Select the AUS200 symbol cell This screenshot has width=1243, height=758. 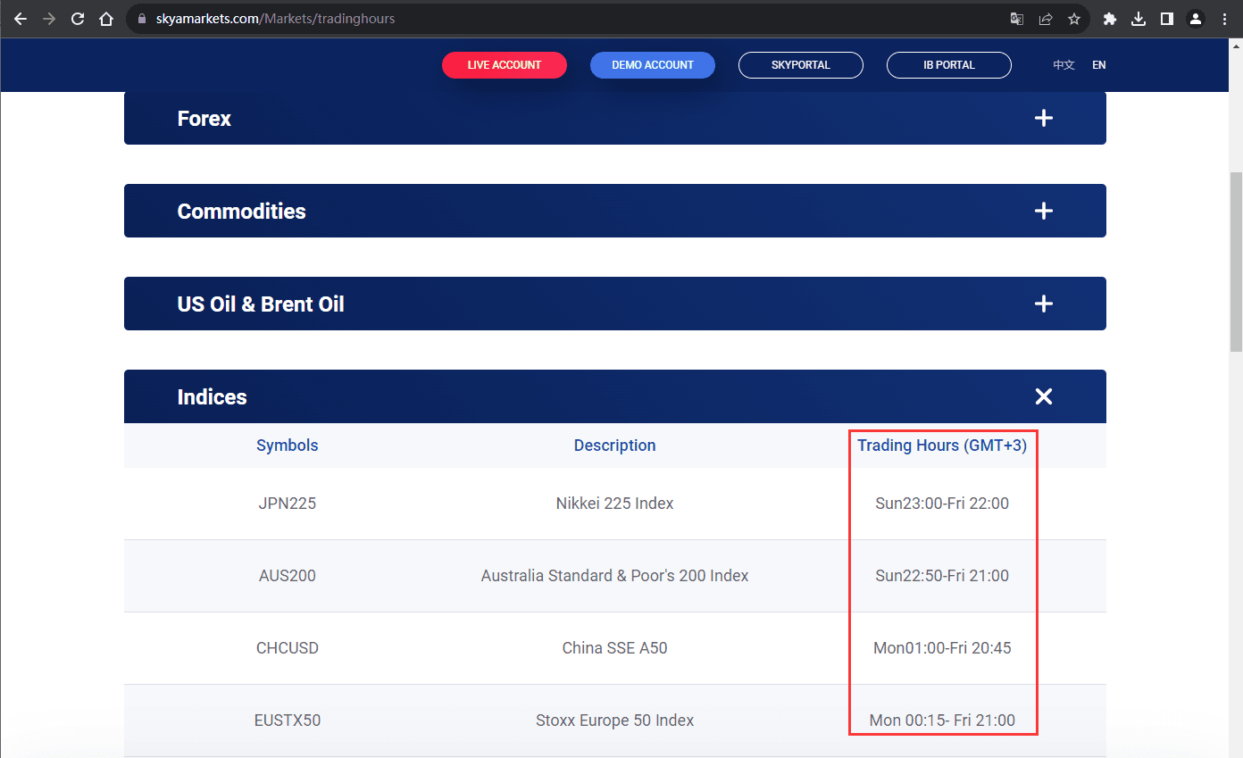pos(288,576)
